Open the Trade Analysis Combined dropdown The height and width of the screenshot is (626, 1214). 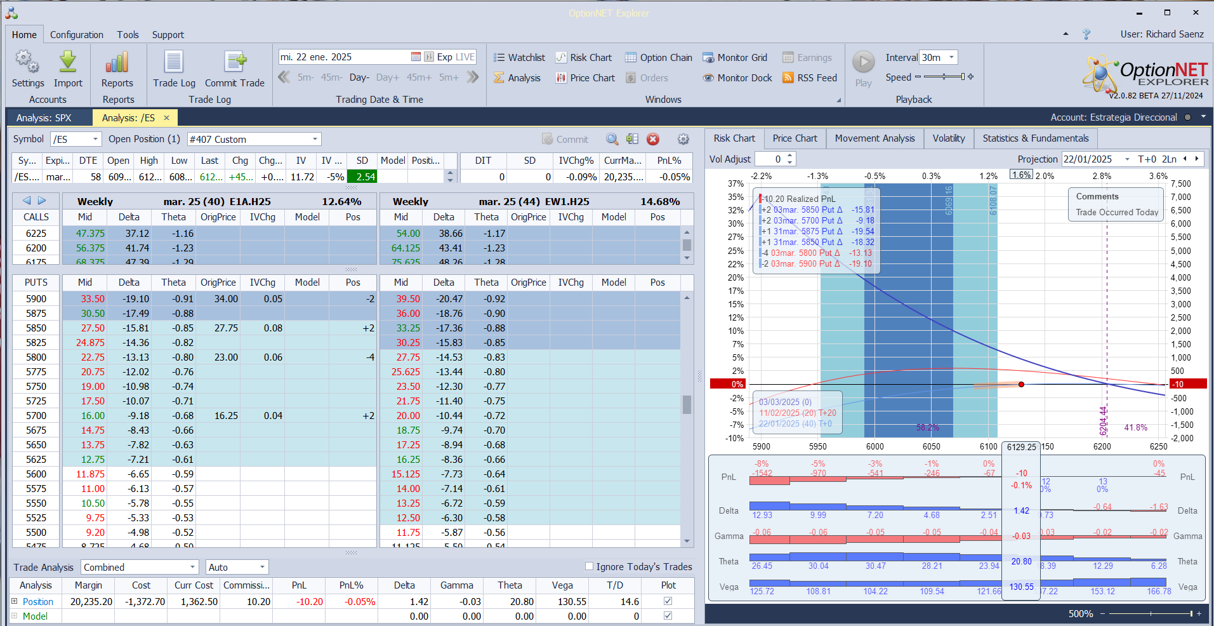[192, 567]
